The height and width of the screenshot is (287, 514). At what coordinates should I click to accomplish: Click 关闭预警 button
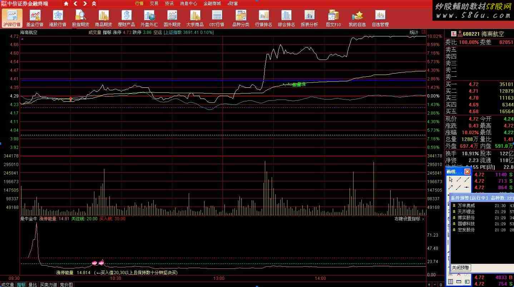click(x=460, y=267)
